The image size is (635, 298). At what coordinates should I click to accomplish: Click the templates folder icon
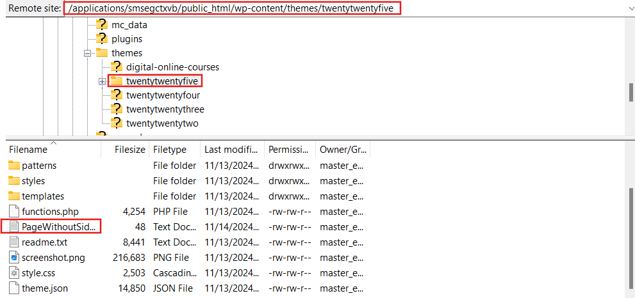tap(14, 196)
